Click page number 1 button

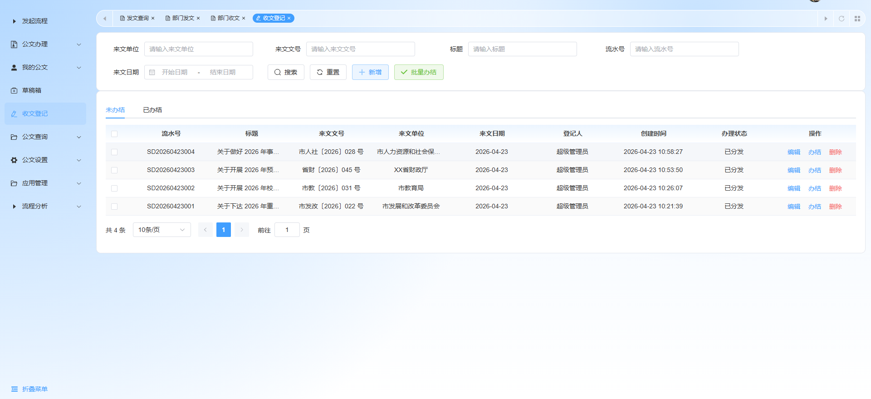(224, 230)
